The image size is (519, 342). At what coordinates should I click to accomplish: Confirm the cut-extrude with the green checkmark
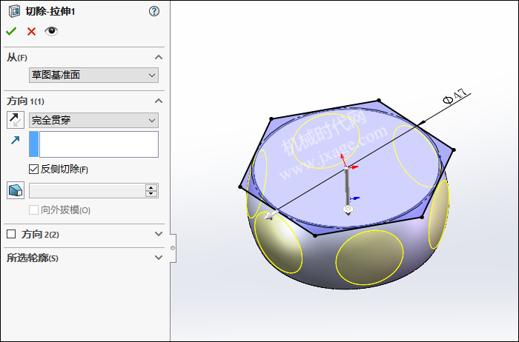(x=11, y=31)
